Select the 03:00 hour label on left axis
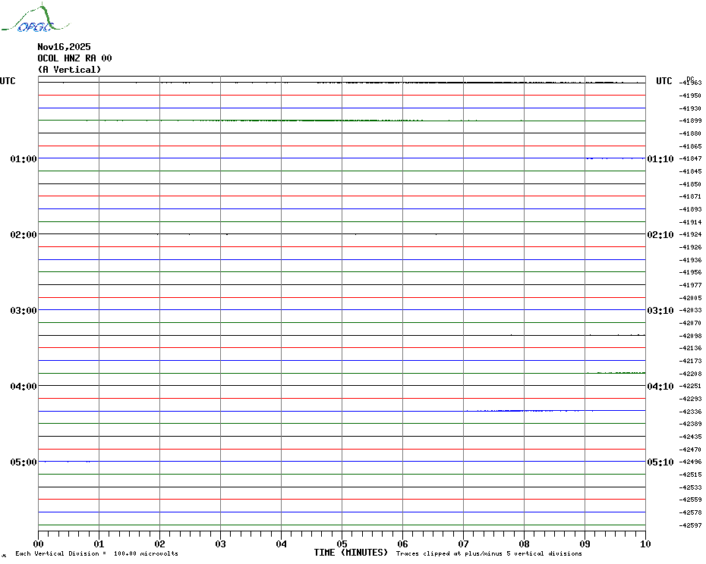Screen dimensions: 706x564 pyautogui.click(x=23, y=311)
